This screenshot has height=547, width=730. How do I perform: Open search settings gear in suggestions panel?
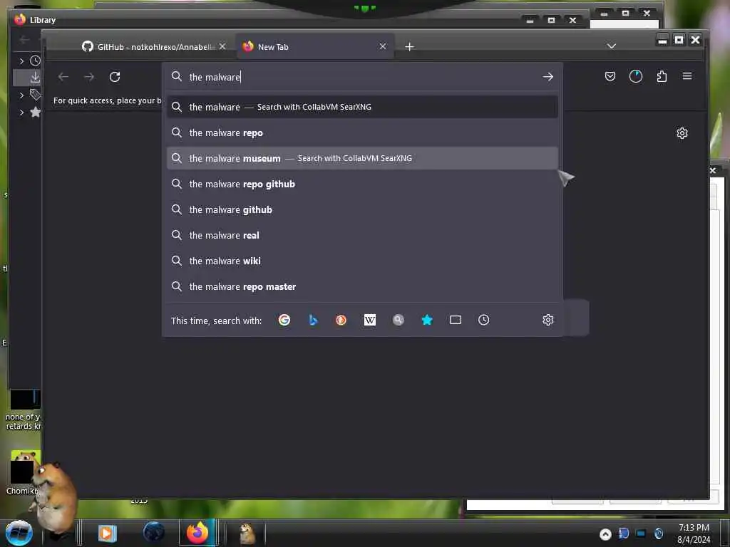[548, 320]
